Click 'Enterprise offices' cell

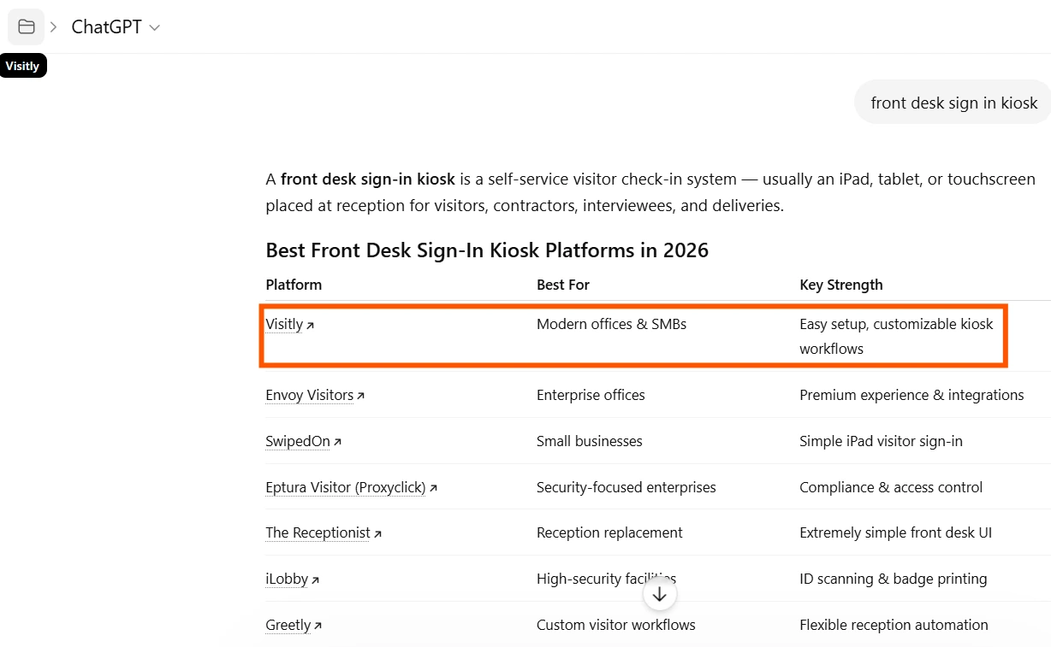coord(591,395)
